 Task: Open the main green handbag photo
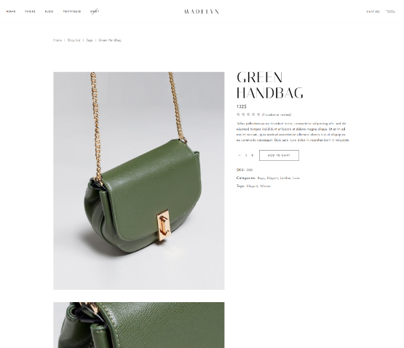pyautogui.click(x=139, y=181)
